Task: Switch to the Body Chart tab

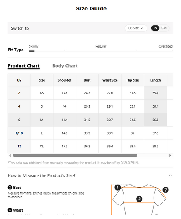Action: point(65,66)
